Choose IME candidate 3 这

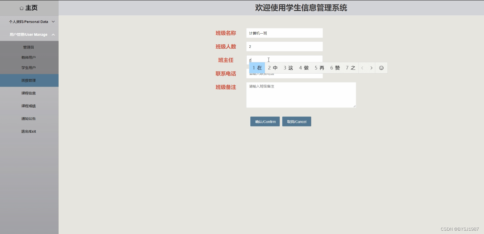click(288, 68)
